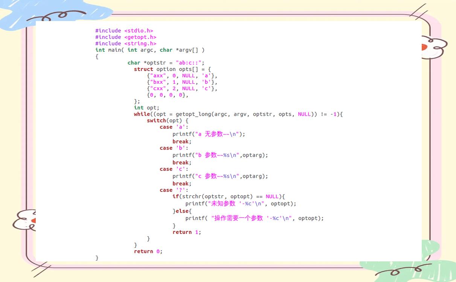Viewport: 456px width, 282px height.
Task: Click the return 0; statement
Action: tap(148, 251)
